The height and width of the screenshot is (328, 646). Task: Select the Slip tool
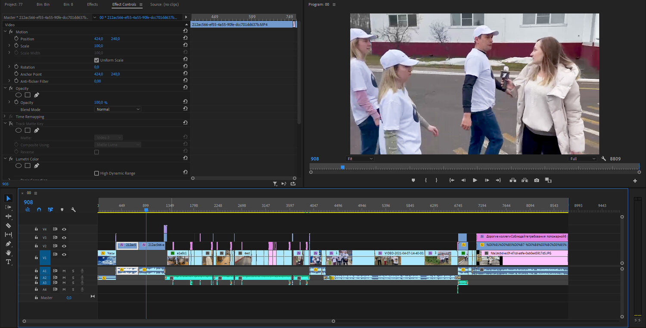click(8, 235)
